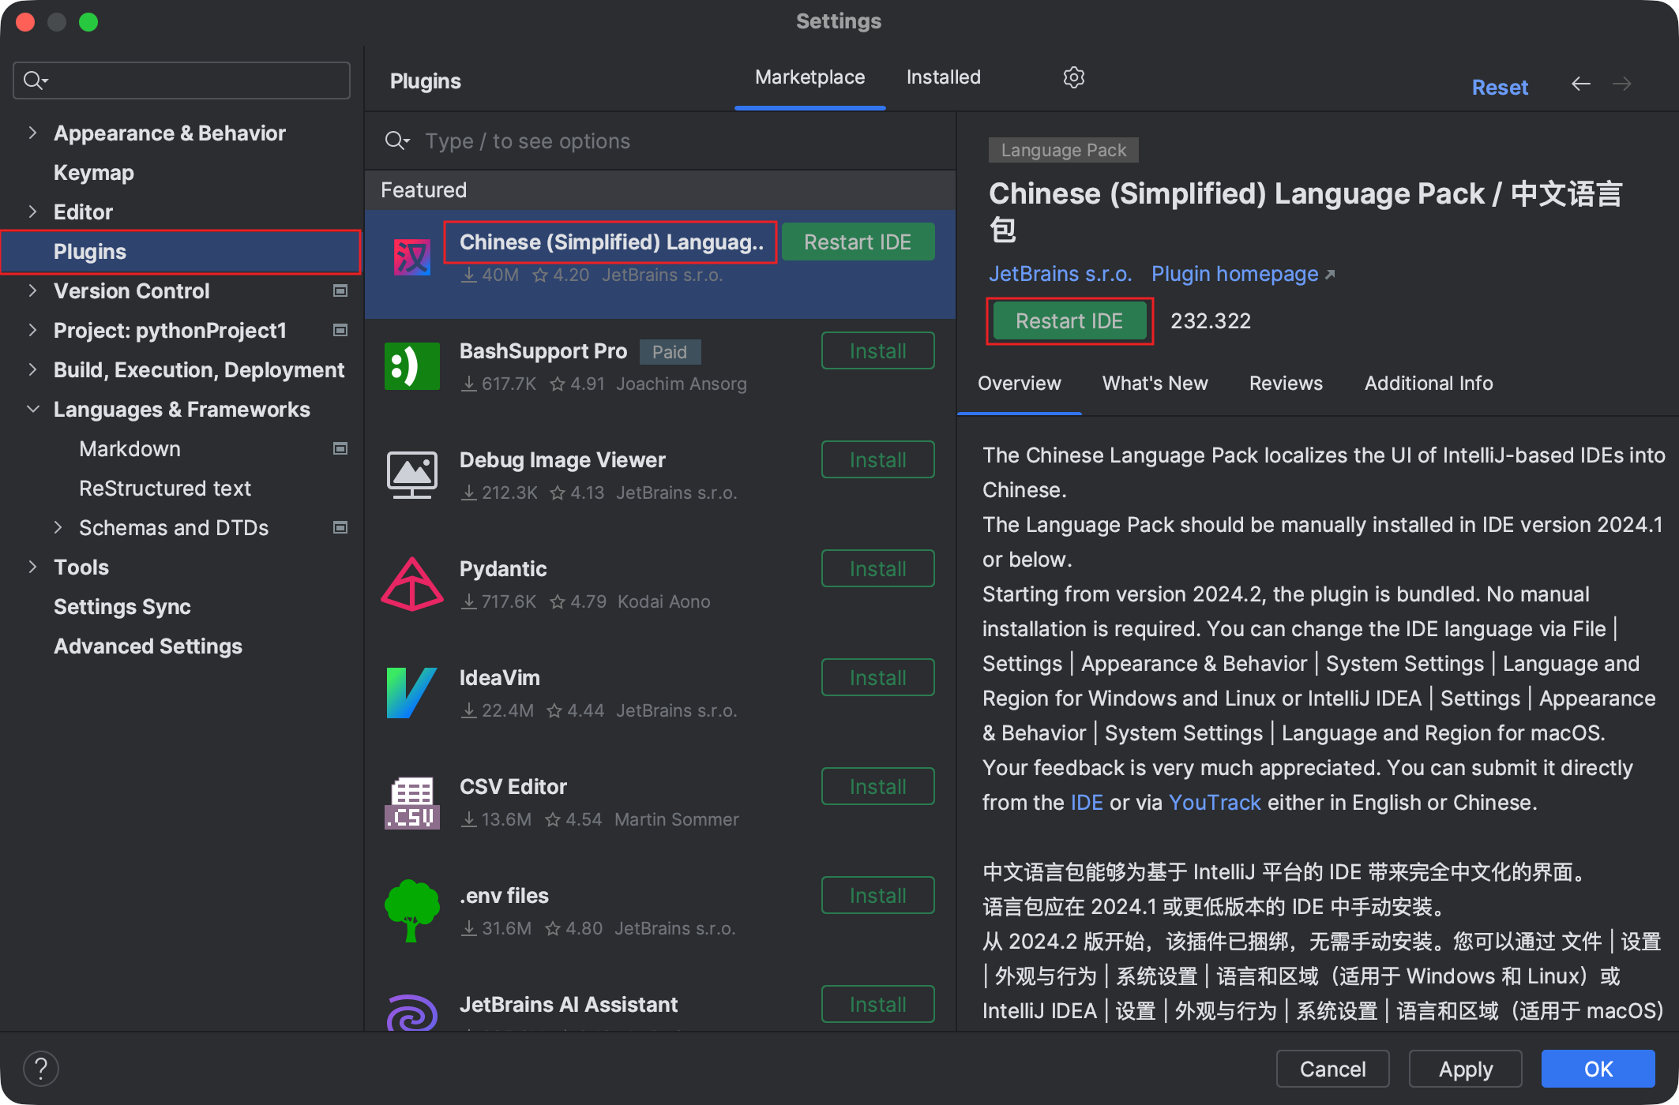Click the forward navigation arrow
The height and width of the screenshot is (1105, 1679).
coord(1622,84)
